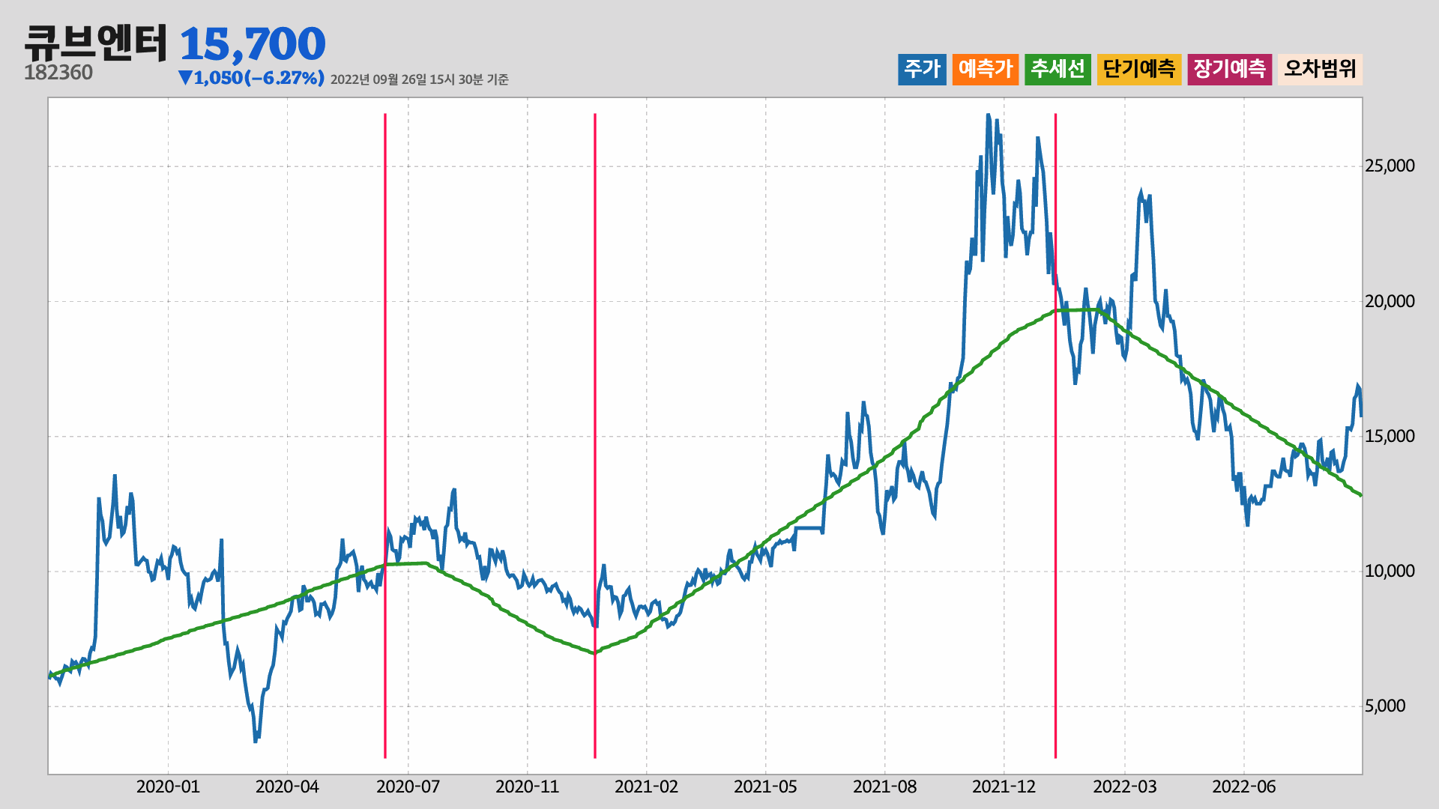1439x809 pixels.
Task: Click the red vertical marker after 2021-12
Action: click(1055, 436)
